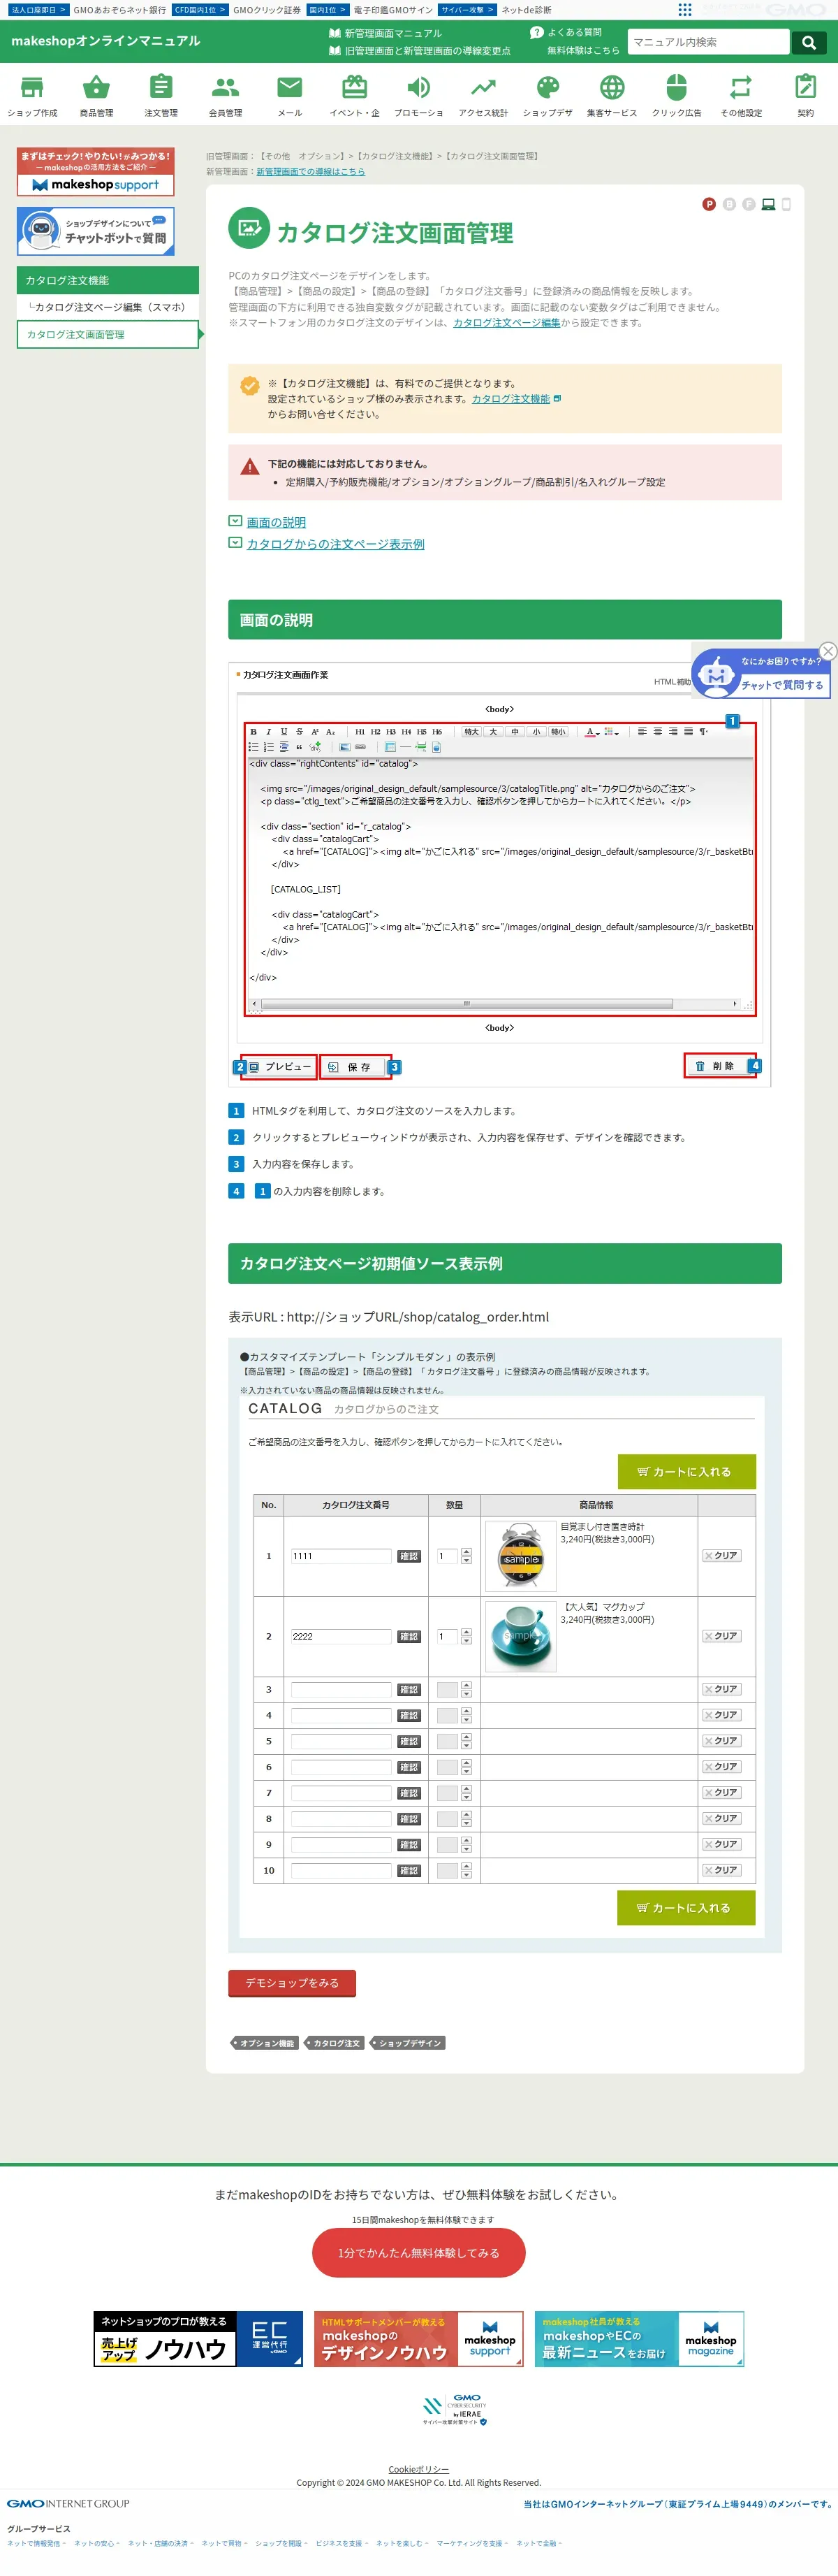Open 新管理画面マニュアル link

pos(385,33)
